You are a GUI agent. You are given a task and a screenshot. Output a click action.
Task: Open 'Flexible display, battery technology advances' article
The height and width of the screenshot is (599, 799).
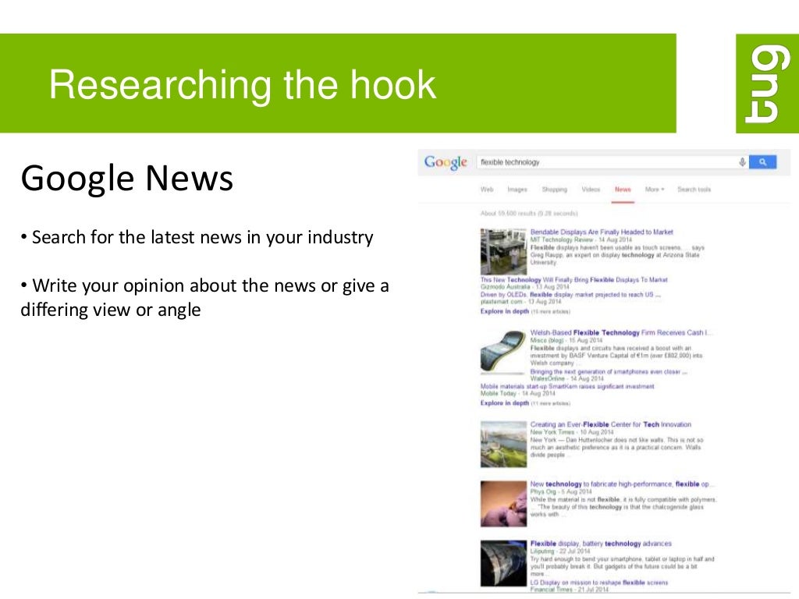coord(601,544)
